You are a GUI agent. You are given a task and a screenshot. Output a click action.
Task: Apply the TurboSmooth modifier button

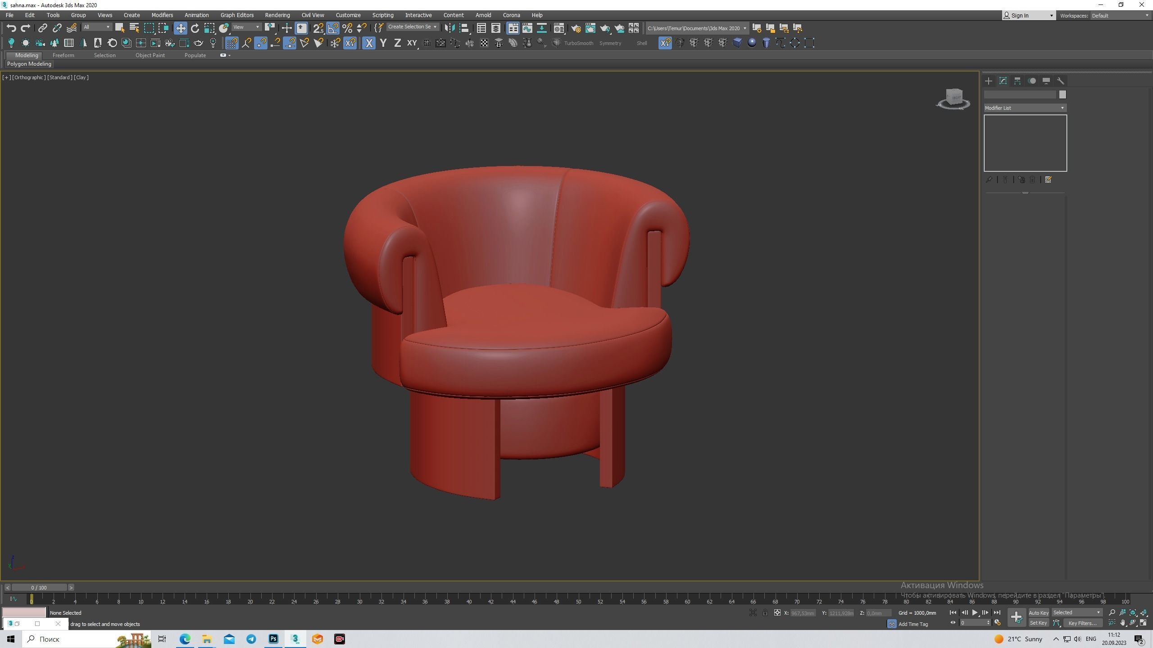coord(578,43)
